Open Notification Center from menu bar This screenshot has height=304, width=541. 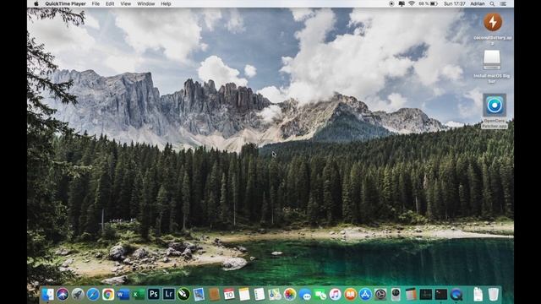tap(504, 3)
